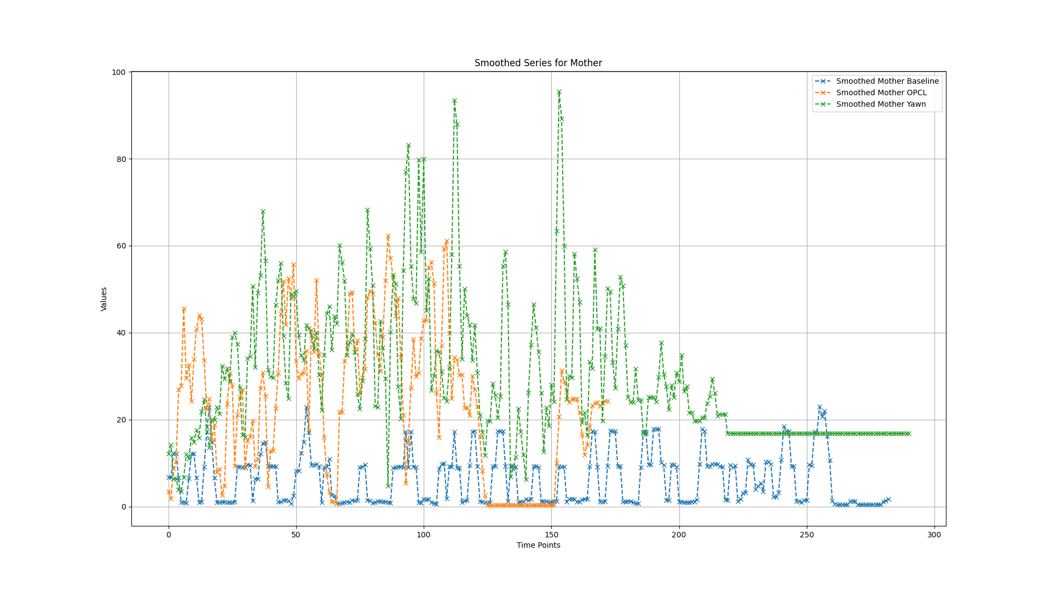Click the Values y-axis label
The width and height of the screenshot is (1051, 591).
[104, 299]
